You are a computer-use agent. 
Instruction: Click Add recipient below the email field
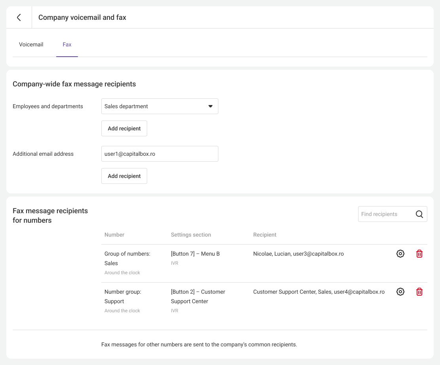click(124, 176)
